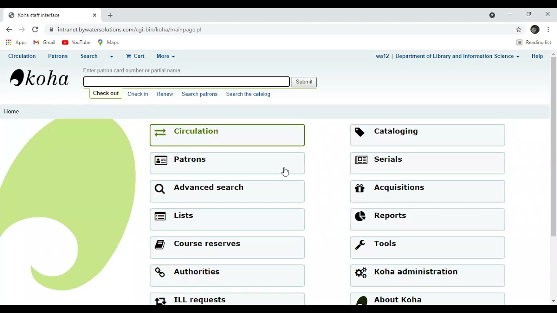Open the Help link

pyautogui.click(x=537, y=56)
